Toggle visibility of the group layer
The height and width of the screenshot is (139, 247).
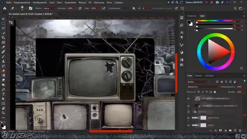(188, 112)
